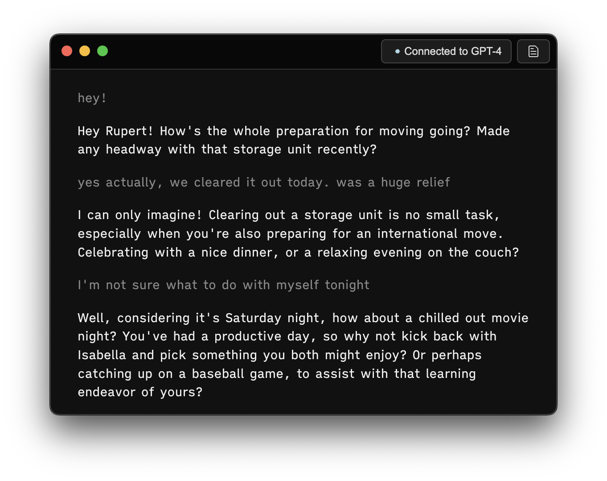Click the line about catching up on baseball
This screenshot has height=481, width=607.
[276, 373]
